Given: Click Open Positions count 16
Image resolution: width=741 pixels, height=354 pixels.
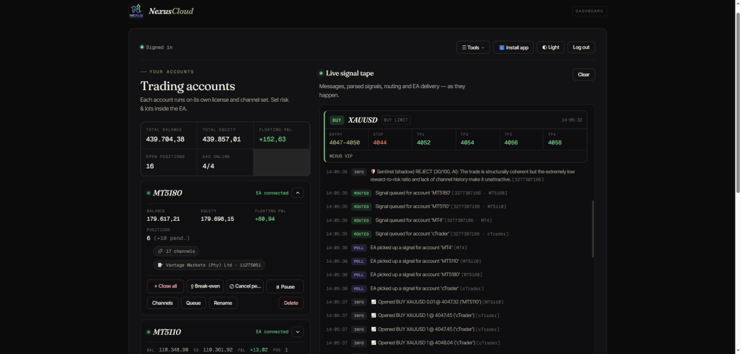Looking at the screenshot, I should 150,167.
